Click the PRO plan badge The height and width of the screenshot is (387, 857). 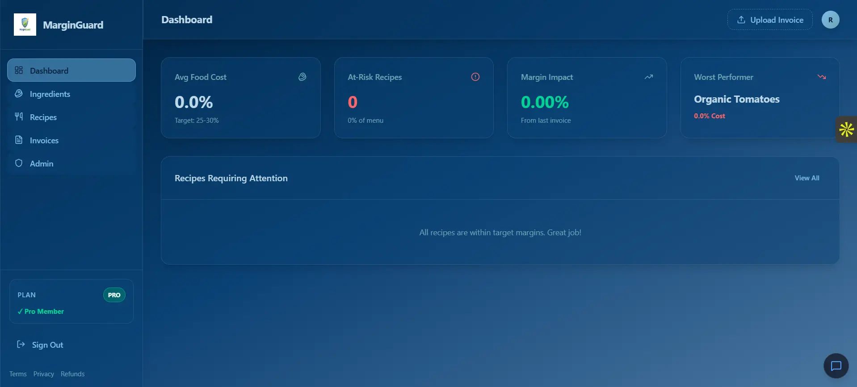(x=114, y=295)
